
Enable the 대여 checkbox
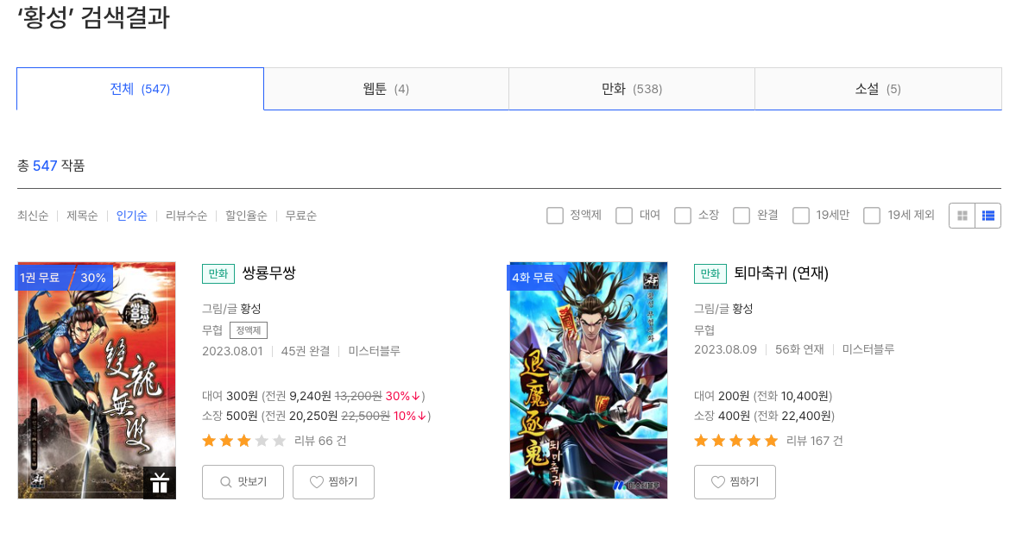pyautogui.click(x=624, y=215)
